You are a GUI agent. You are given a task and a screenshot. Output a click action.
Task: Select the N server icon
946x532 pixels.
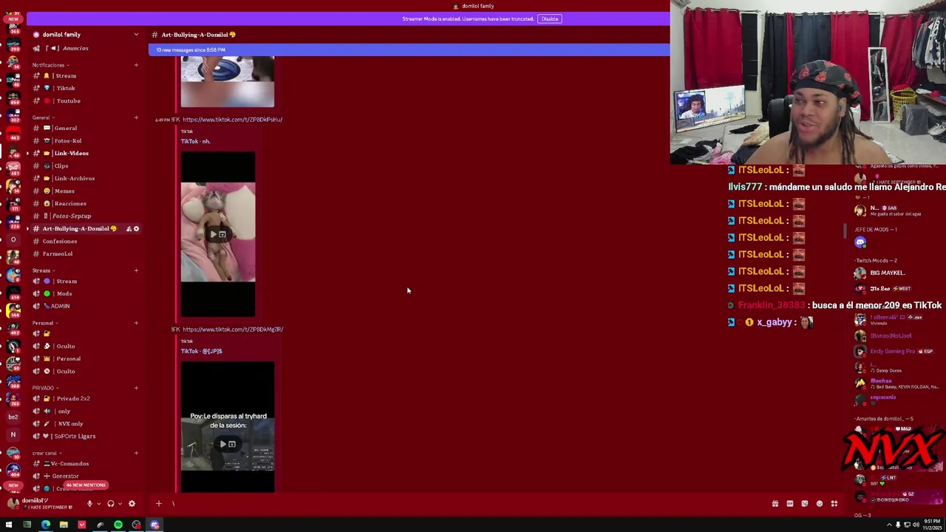[13, 434]
